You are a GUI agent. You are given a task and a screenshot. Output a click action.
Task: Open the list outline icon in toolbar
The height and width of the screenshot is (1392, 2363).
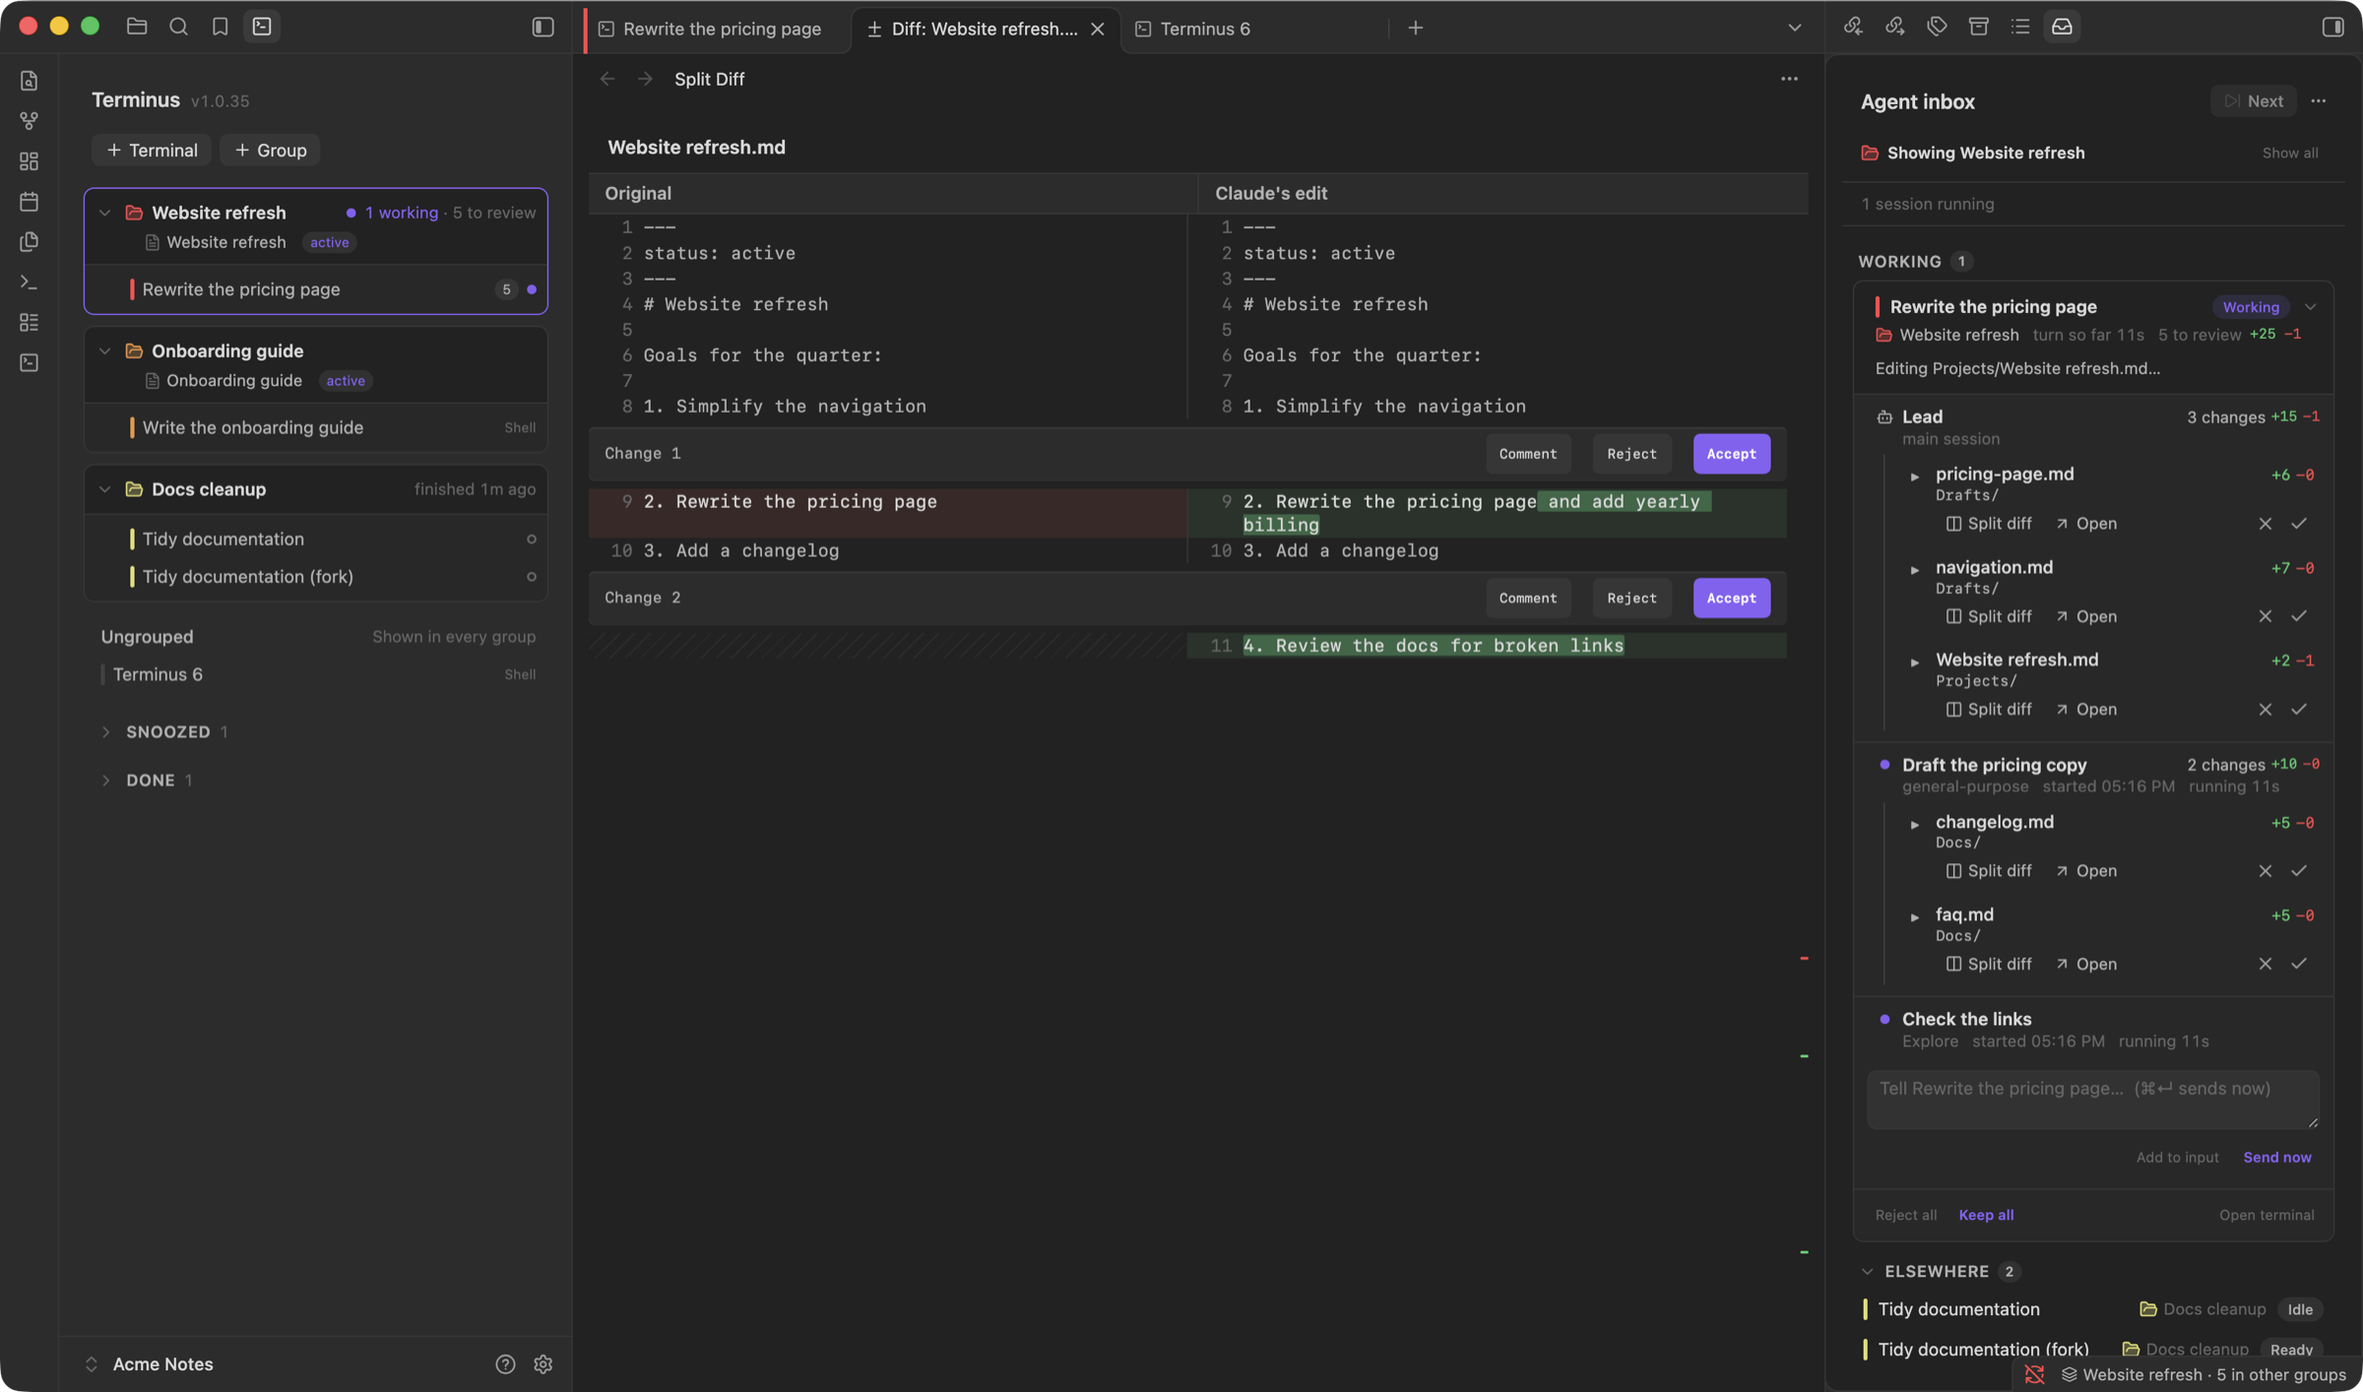(2020, 27)
